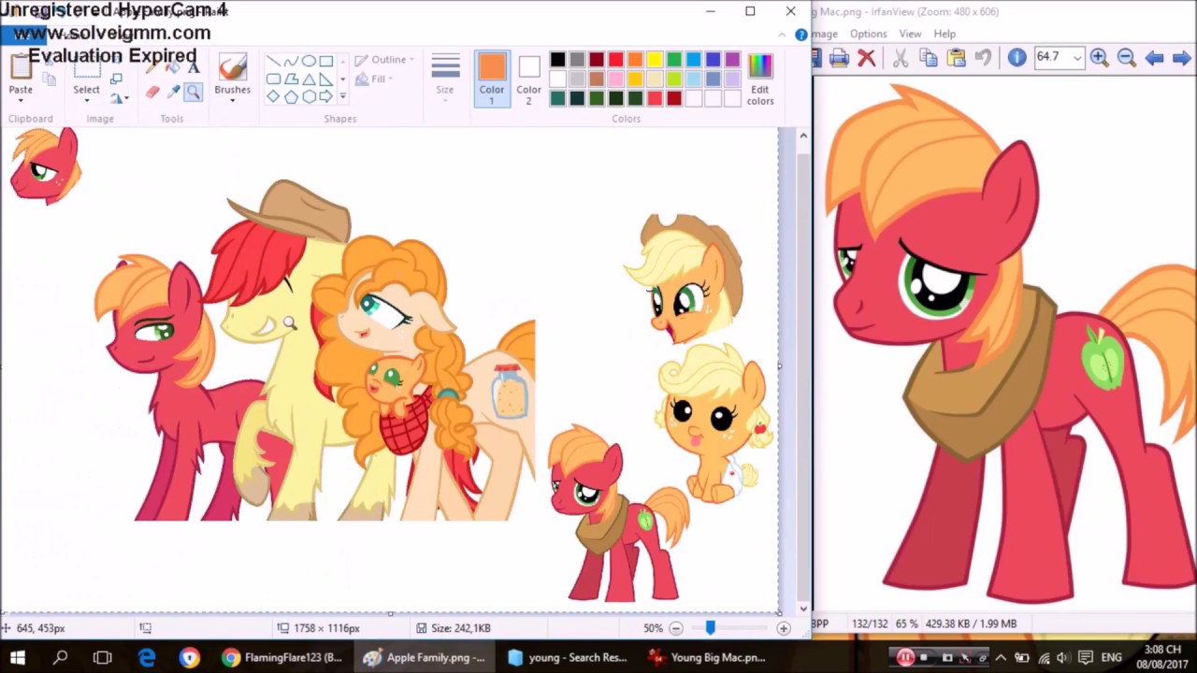Click Paint vertical scrollbar up arrow

(x=802, y=136)
